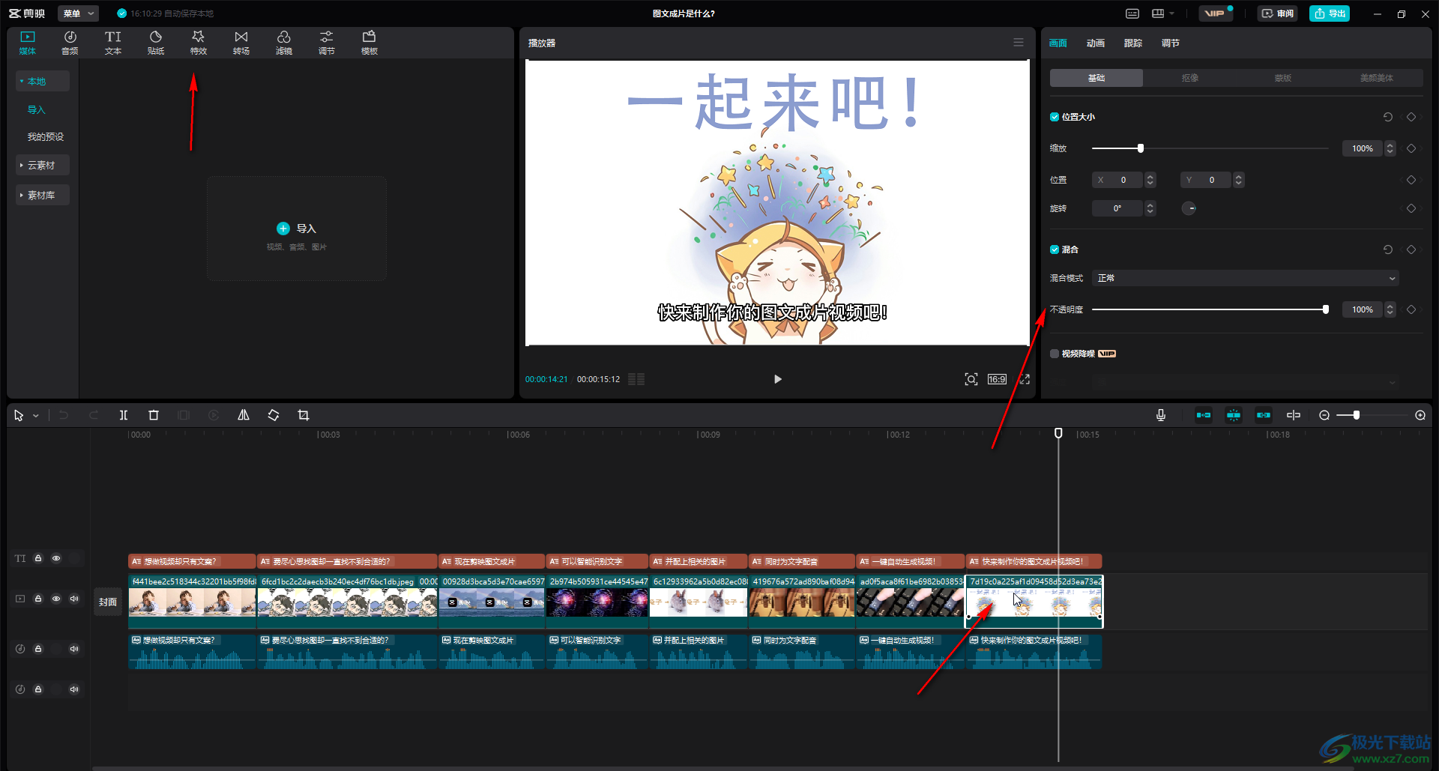Toggle linkage in timeline toolbar
This screenshot has height=771, width=1439.
click(1264, 415)
